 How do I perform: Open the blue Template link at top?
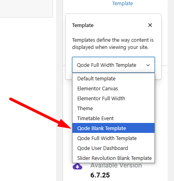pos(123,4)
